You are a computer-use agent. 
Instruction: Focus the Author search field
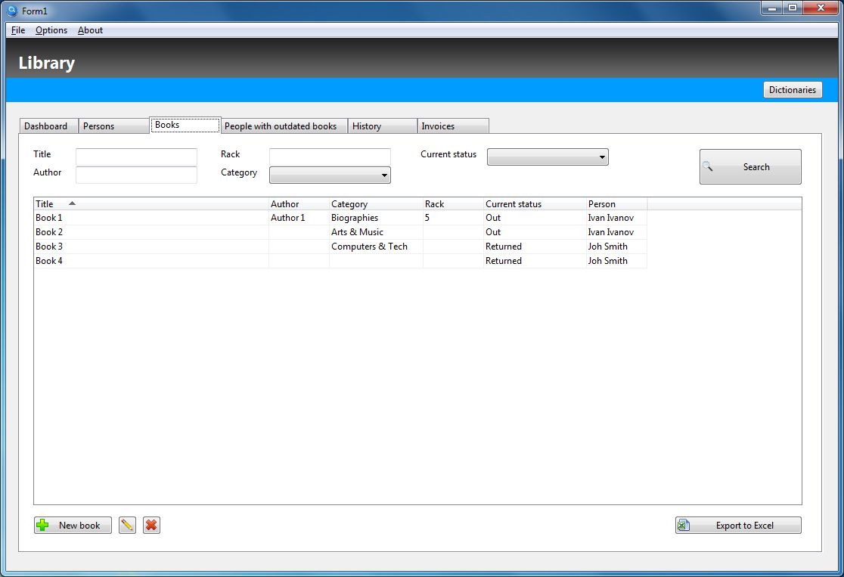(x=136, y=175)
